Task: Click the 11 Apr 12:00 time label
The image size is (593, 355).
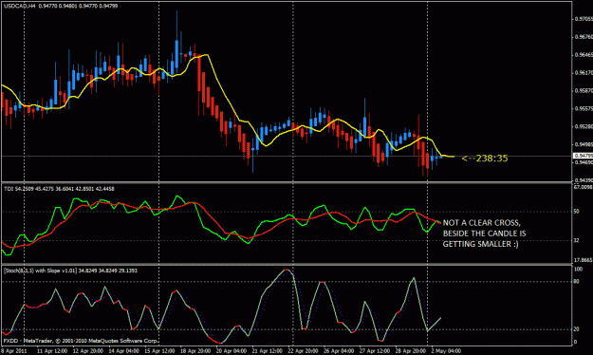Action: tap(52, 351)
